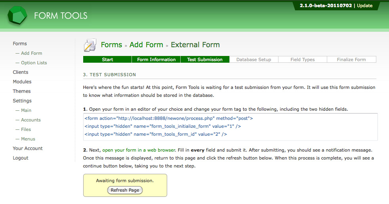Click the Refresh Page button
Viewport: 389px width, 204px height.
click(125, 190)
